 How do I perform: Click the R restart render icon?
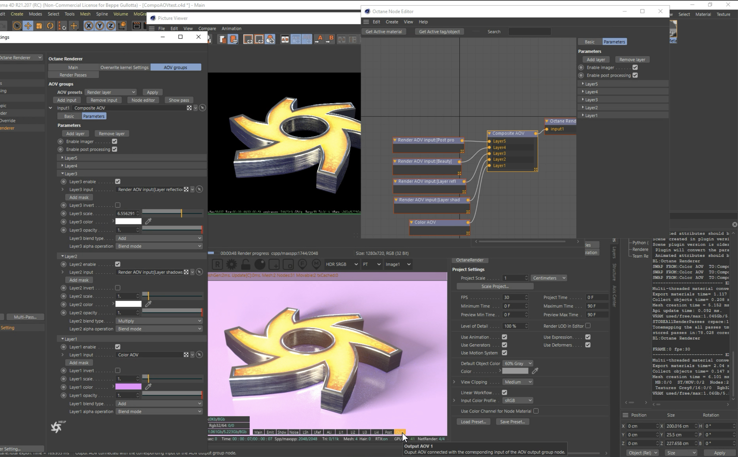coord(217,265)
